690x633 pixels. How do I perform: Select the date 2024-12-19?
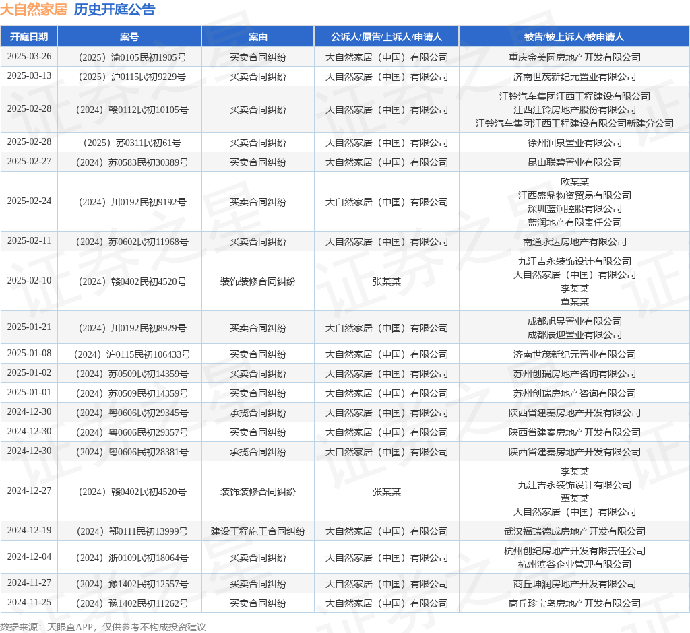(29, 531)
